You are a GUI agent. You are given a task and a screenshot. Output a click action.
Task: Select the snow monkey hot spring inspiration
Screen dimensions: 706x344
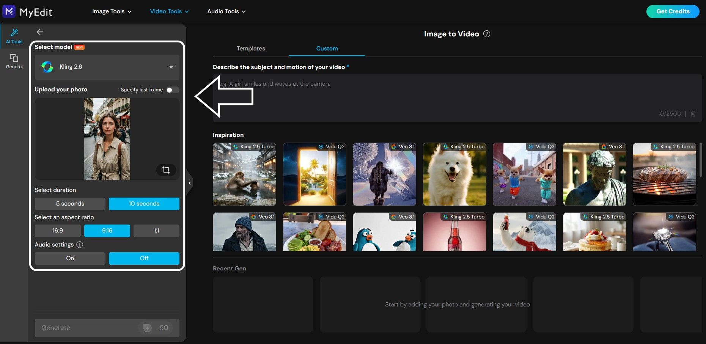(x=244, y=174)
